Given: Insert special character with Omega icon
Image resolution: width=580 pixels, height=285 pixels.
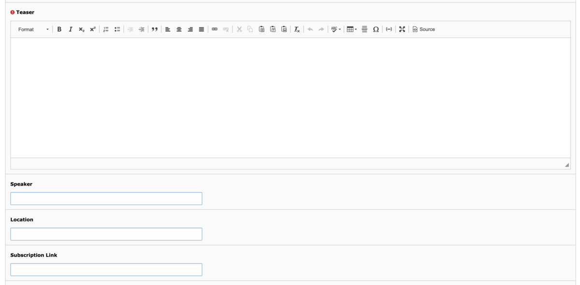Looking at the screenshot, I should [x=376, y=29].
